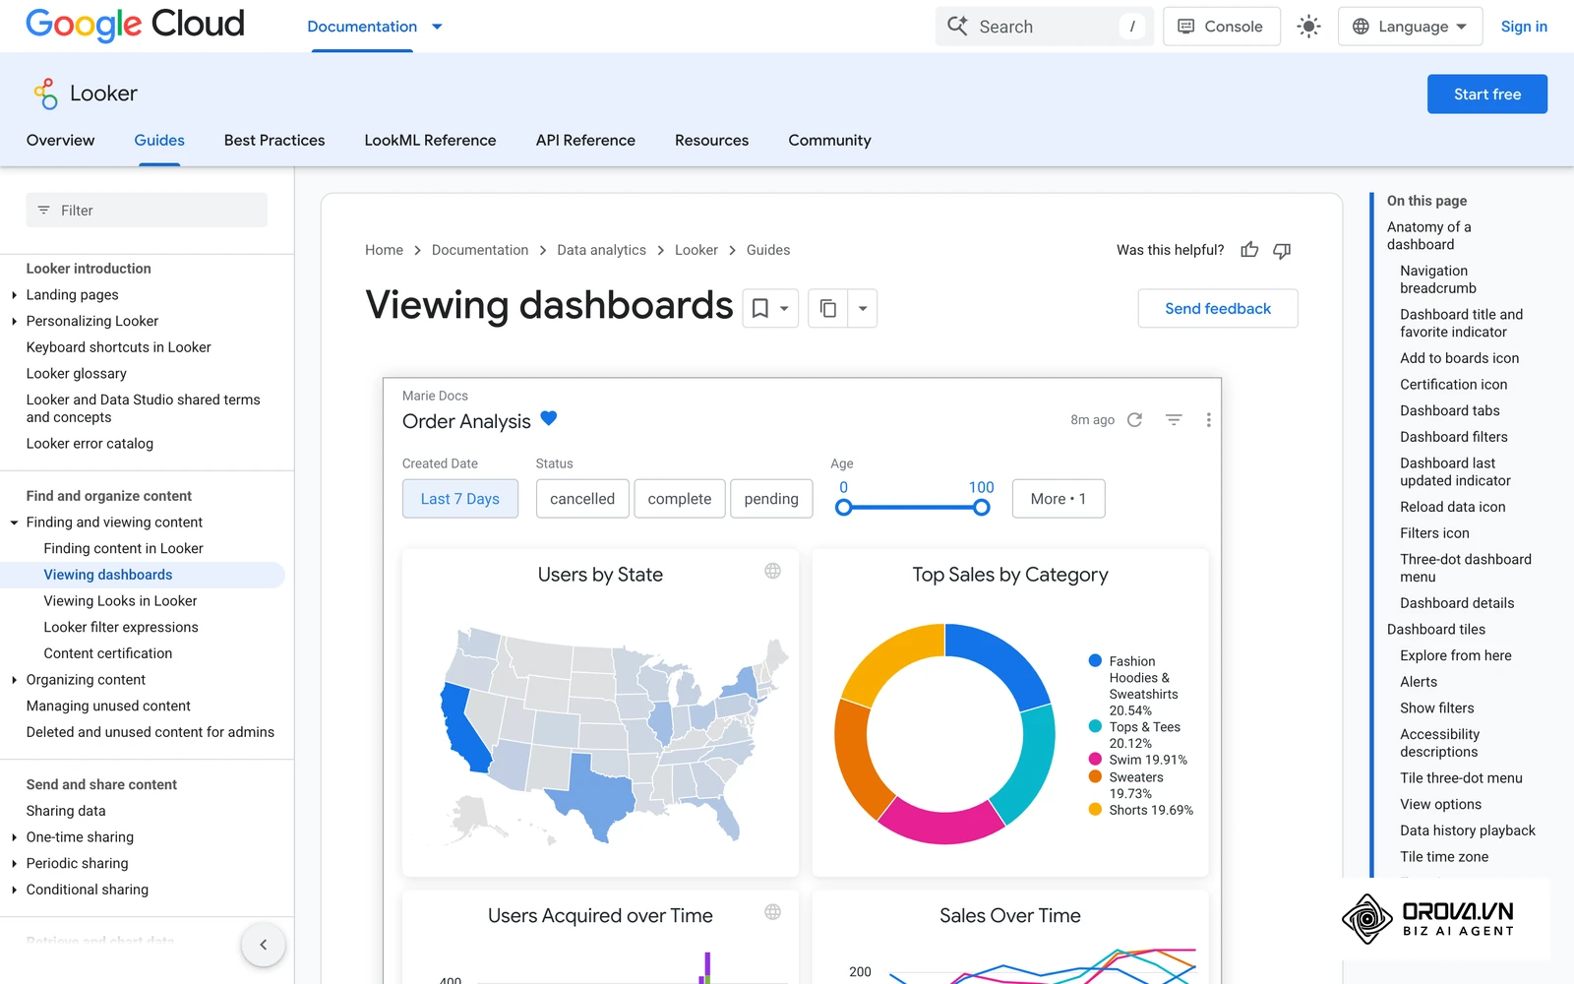Toggle the complete status filter

click(680, 499)
